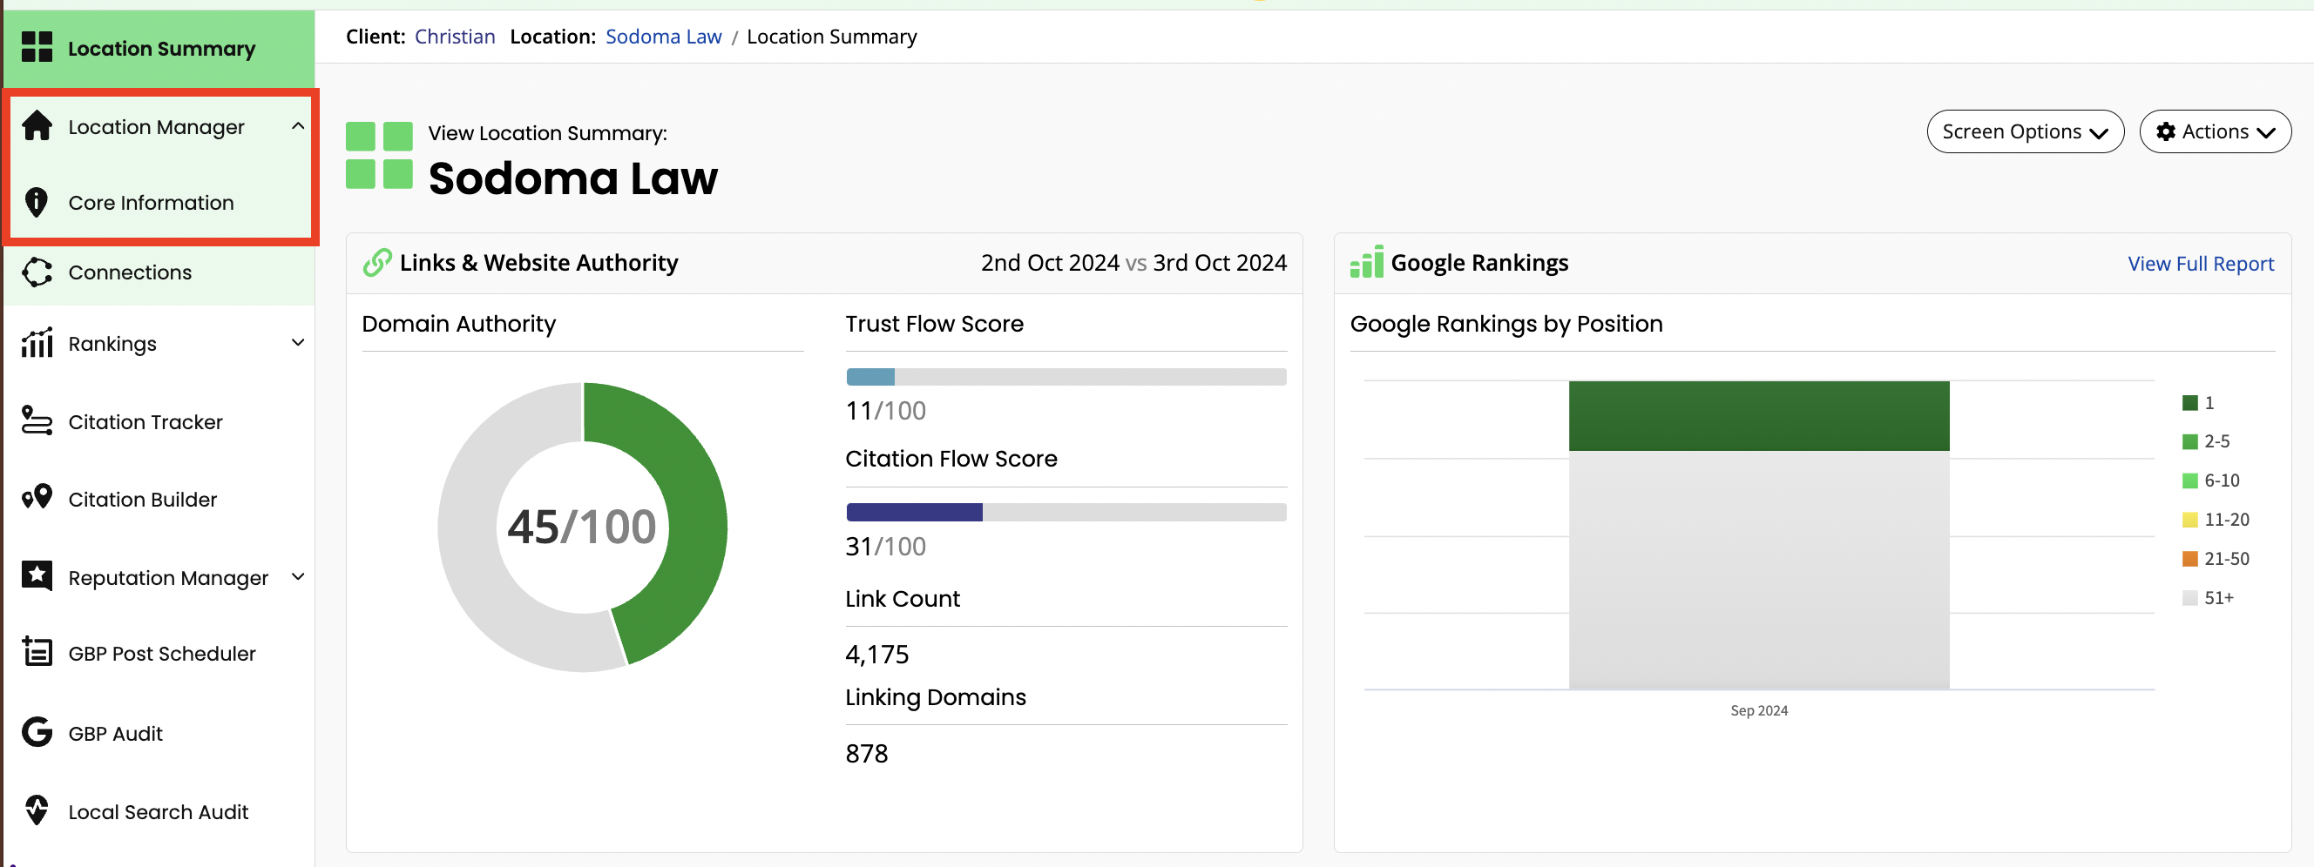Image resolution: width=2314 pixels, height=867 pixels.
Task: Click the Reputation Manager star icon
Action: point(37,576)
